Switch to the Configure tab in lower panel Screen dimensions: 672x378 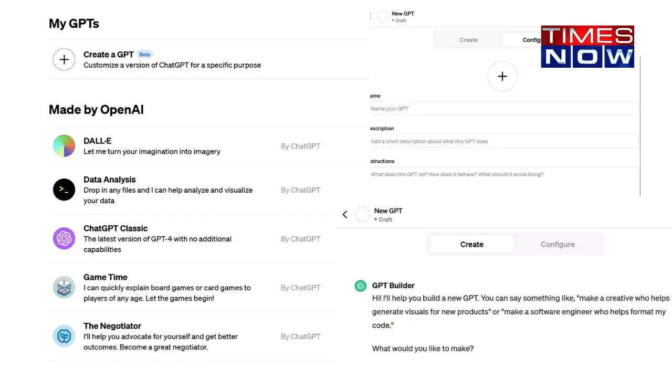(x=558, y=244)
